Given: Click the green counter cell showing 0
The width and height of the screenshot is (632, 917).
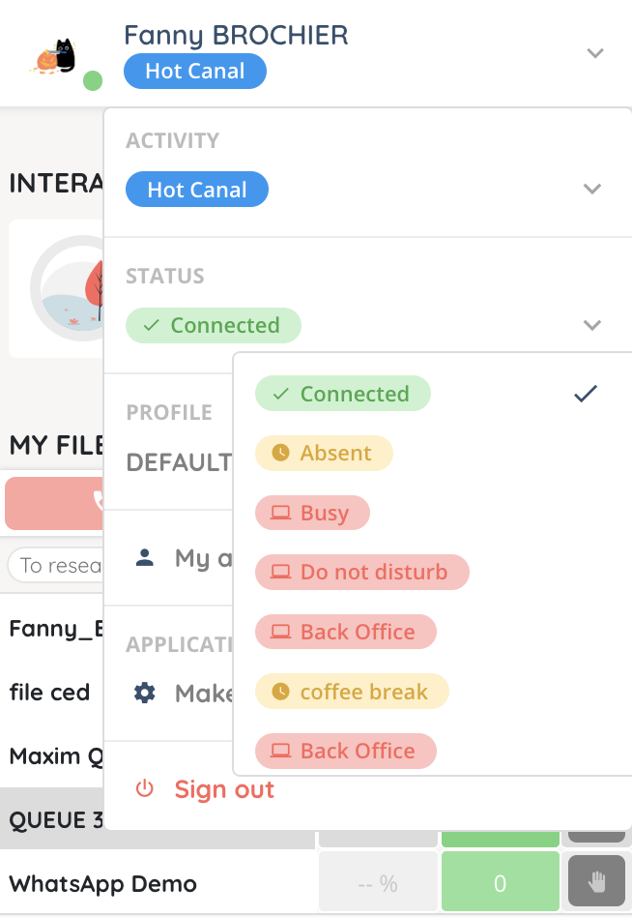Looking at the screenshot, I should [500, 882].
